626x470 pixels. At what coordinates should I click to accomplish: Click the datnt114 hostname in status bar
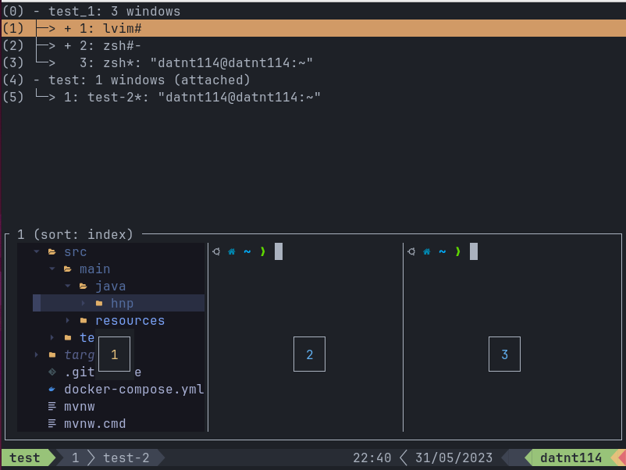tap(571, 458)
